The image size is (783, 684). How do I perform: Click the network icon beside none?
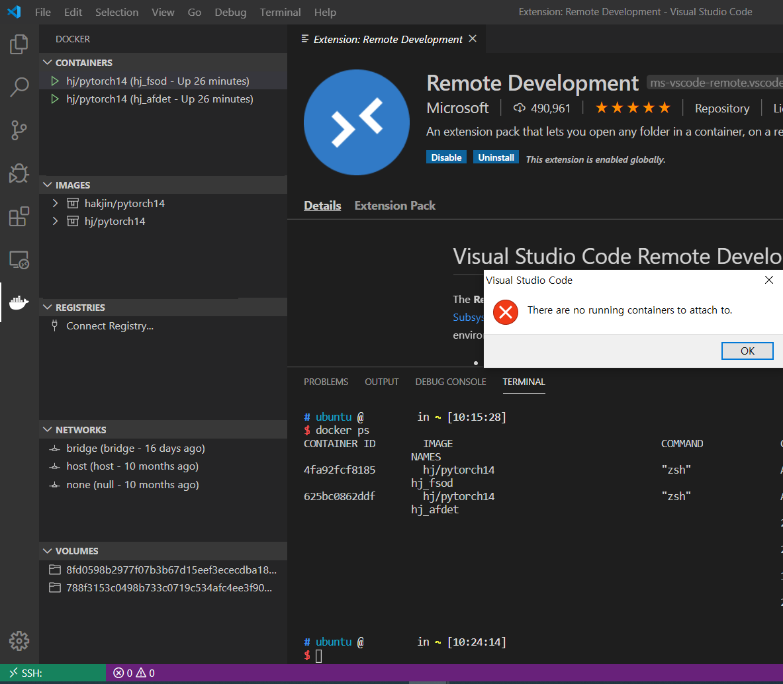[x=55, y=485]
